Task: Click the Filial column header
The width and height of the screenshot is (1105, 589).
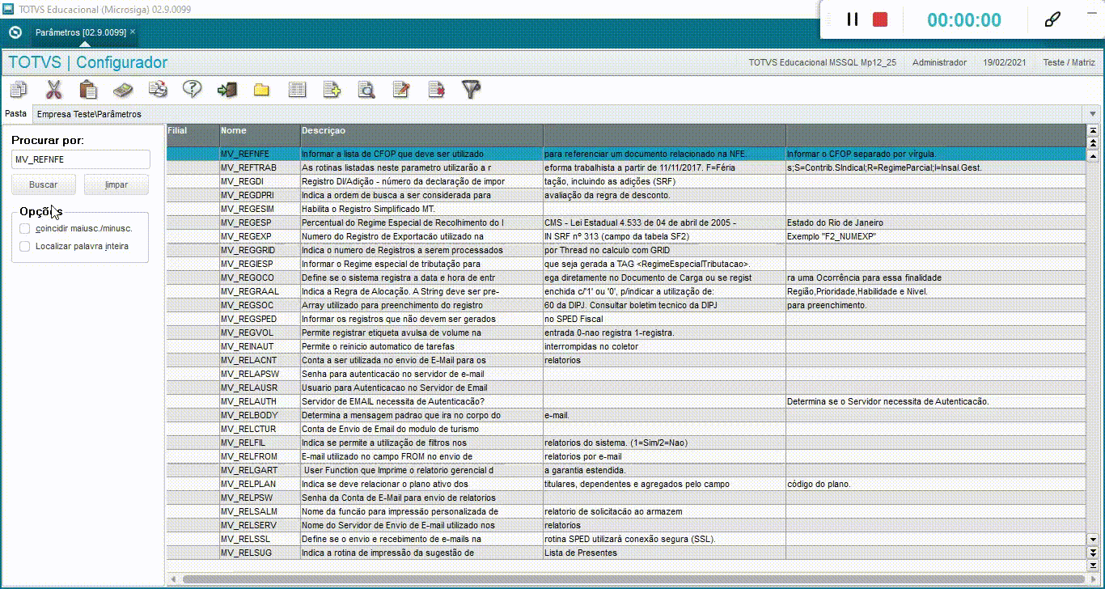Action: 193,135
